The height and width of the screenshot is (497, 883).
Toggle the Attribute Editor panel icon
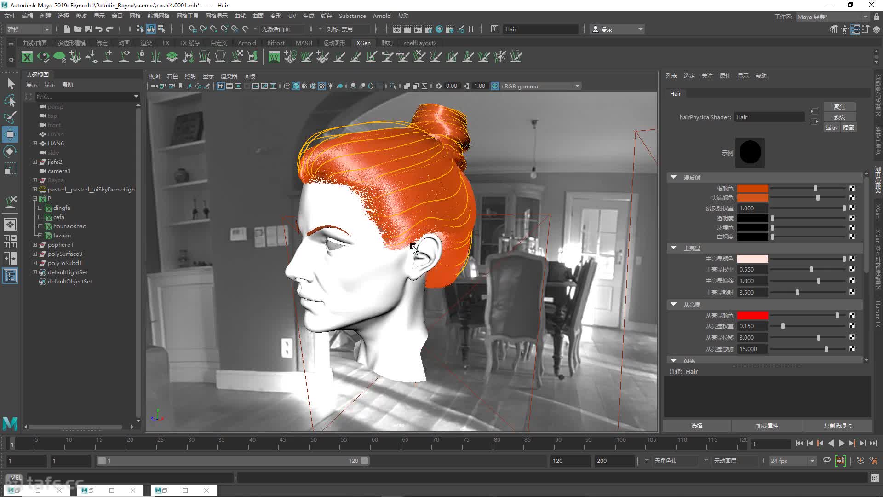coord(855,29)
